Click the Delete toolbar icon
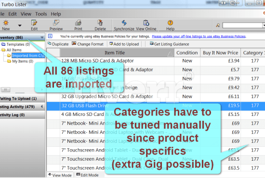265x178 pixels. pyautogui.click(x=100, y=25)
